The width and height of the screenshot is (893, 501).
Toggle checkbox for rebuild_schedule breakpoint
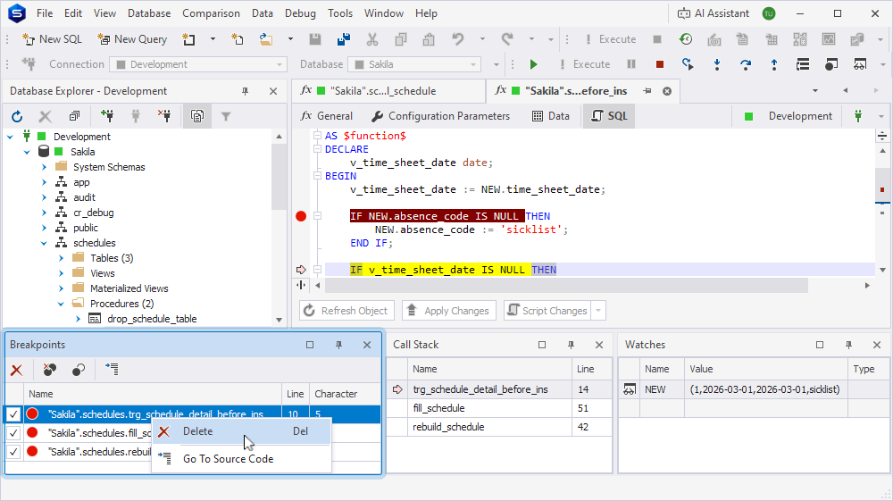pos(13,452)
